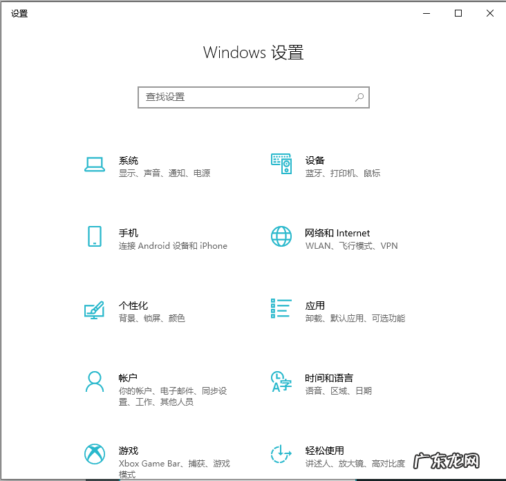
Task: Click the text 背景、锁屏、颜色
Action: coord(151,319)
